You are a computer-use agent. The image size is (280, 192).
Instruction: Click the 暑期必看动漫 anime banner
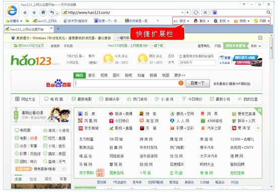[41, 114]
